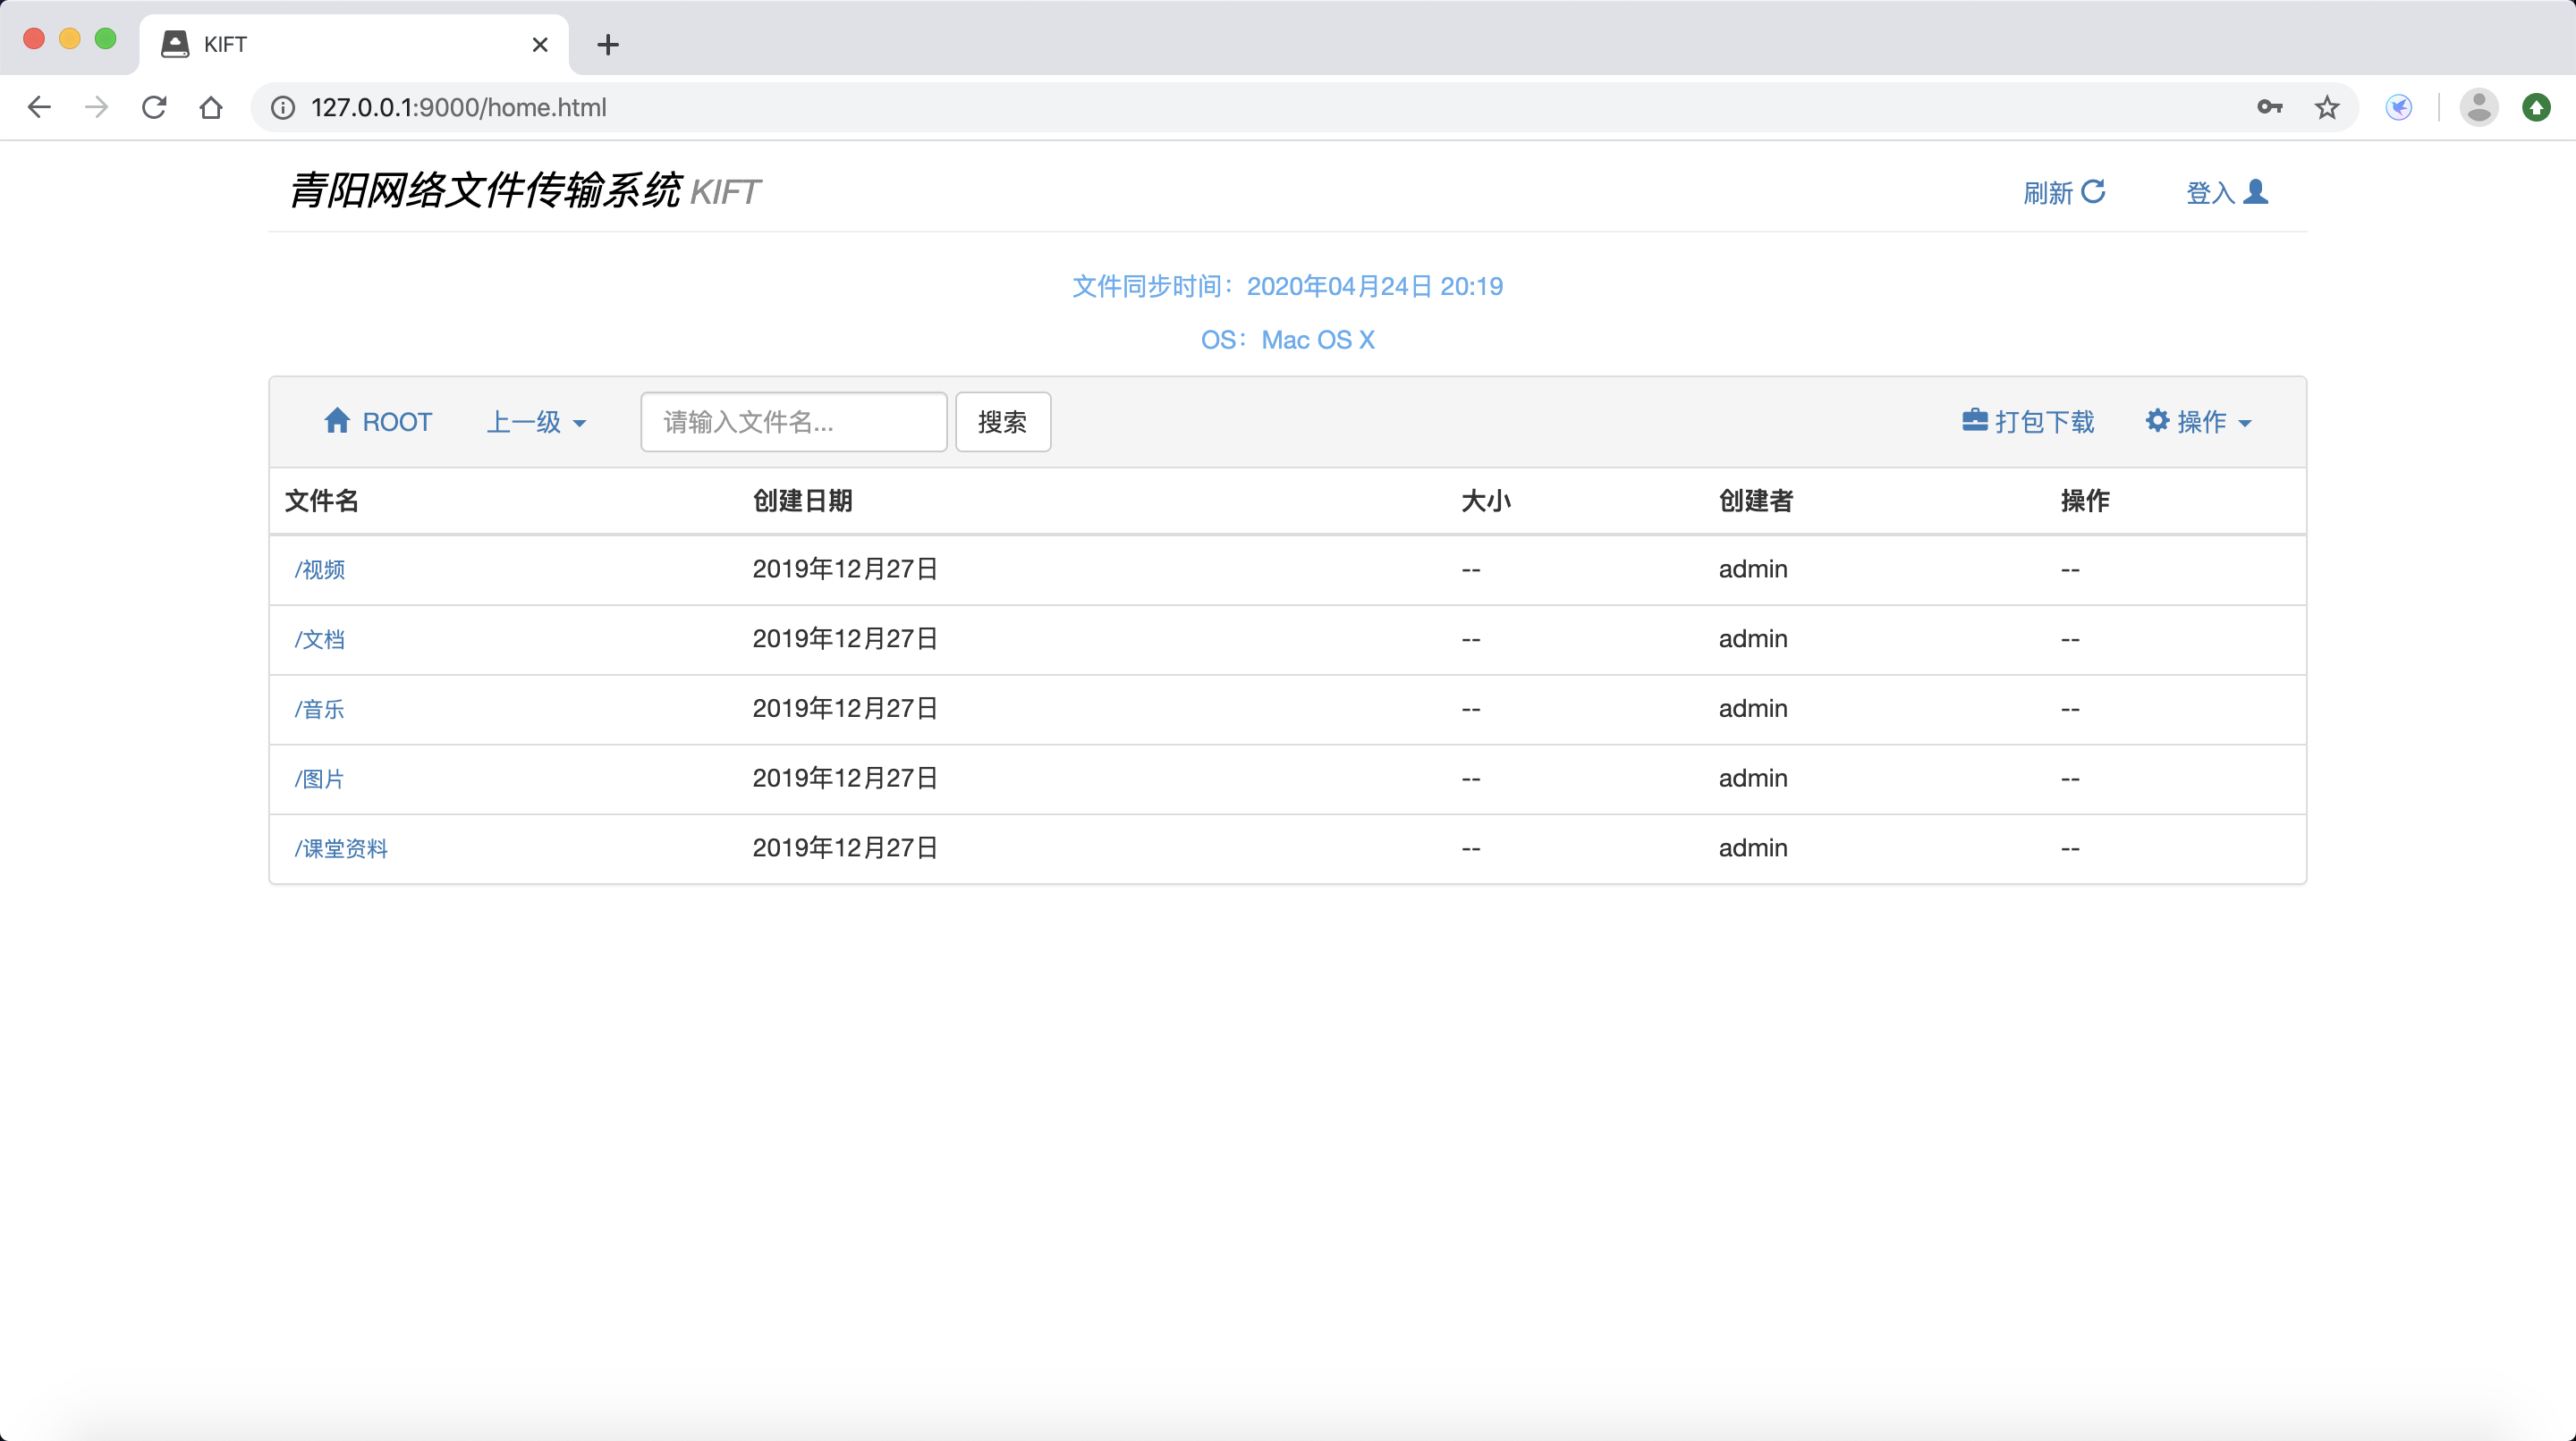Open the /图片 folder

click(x=320, y=779)
